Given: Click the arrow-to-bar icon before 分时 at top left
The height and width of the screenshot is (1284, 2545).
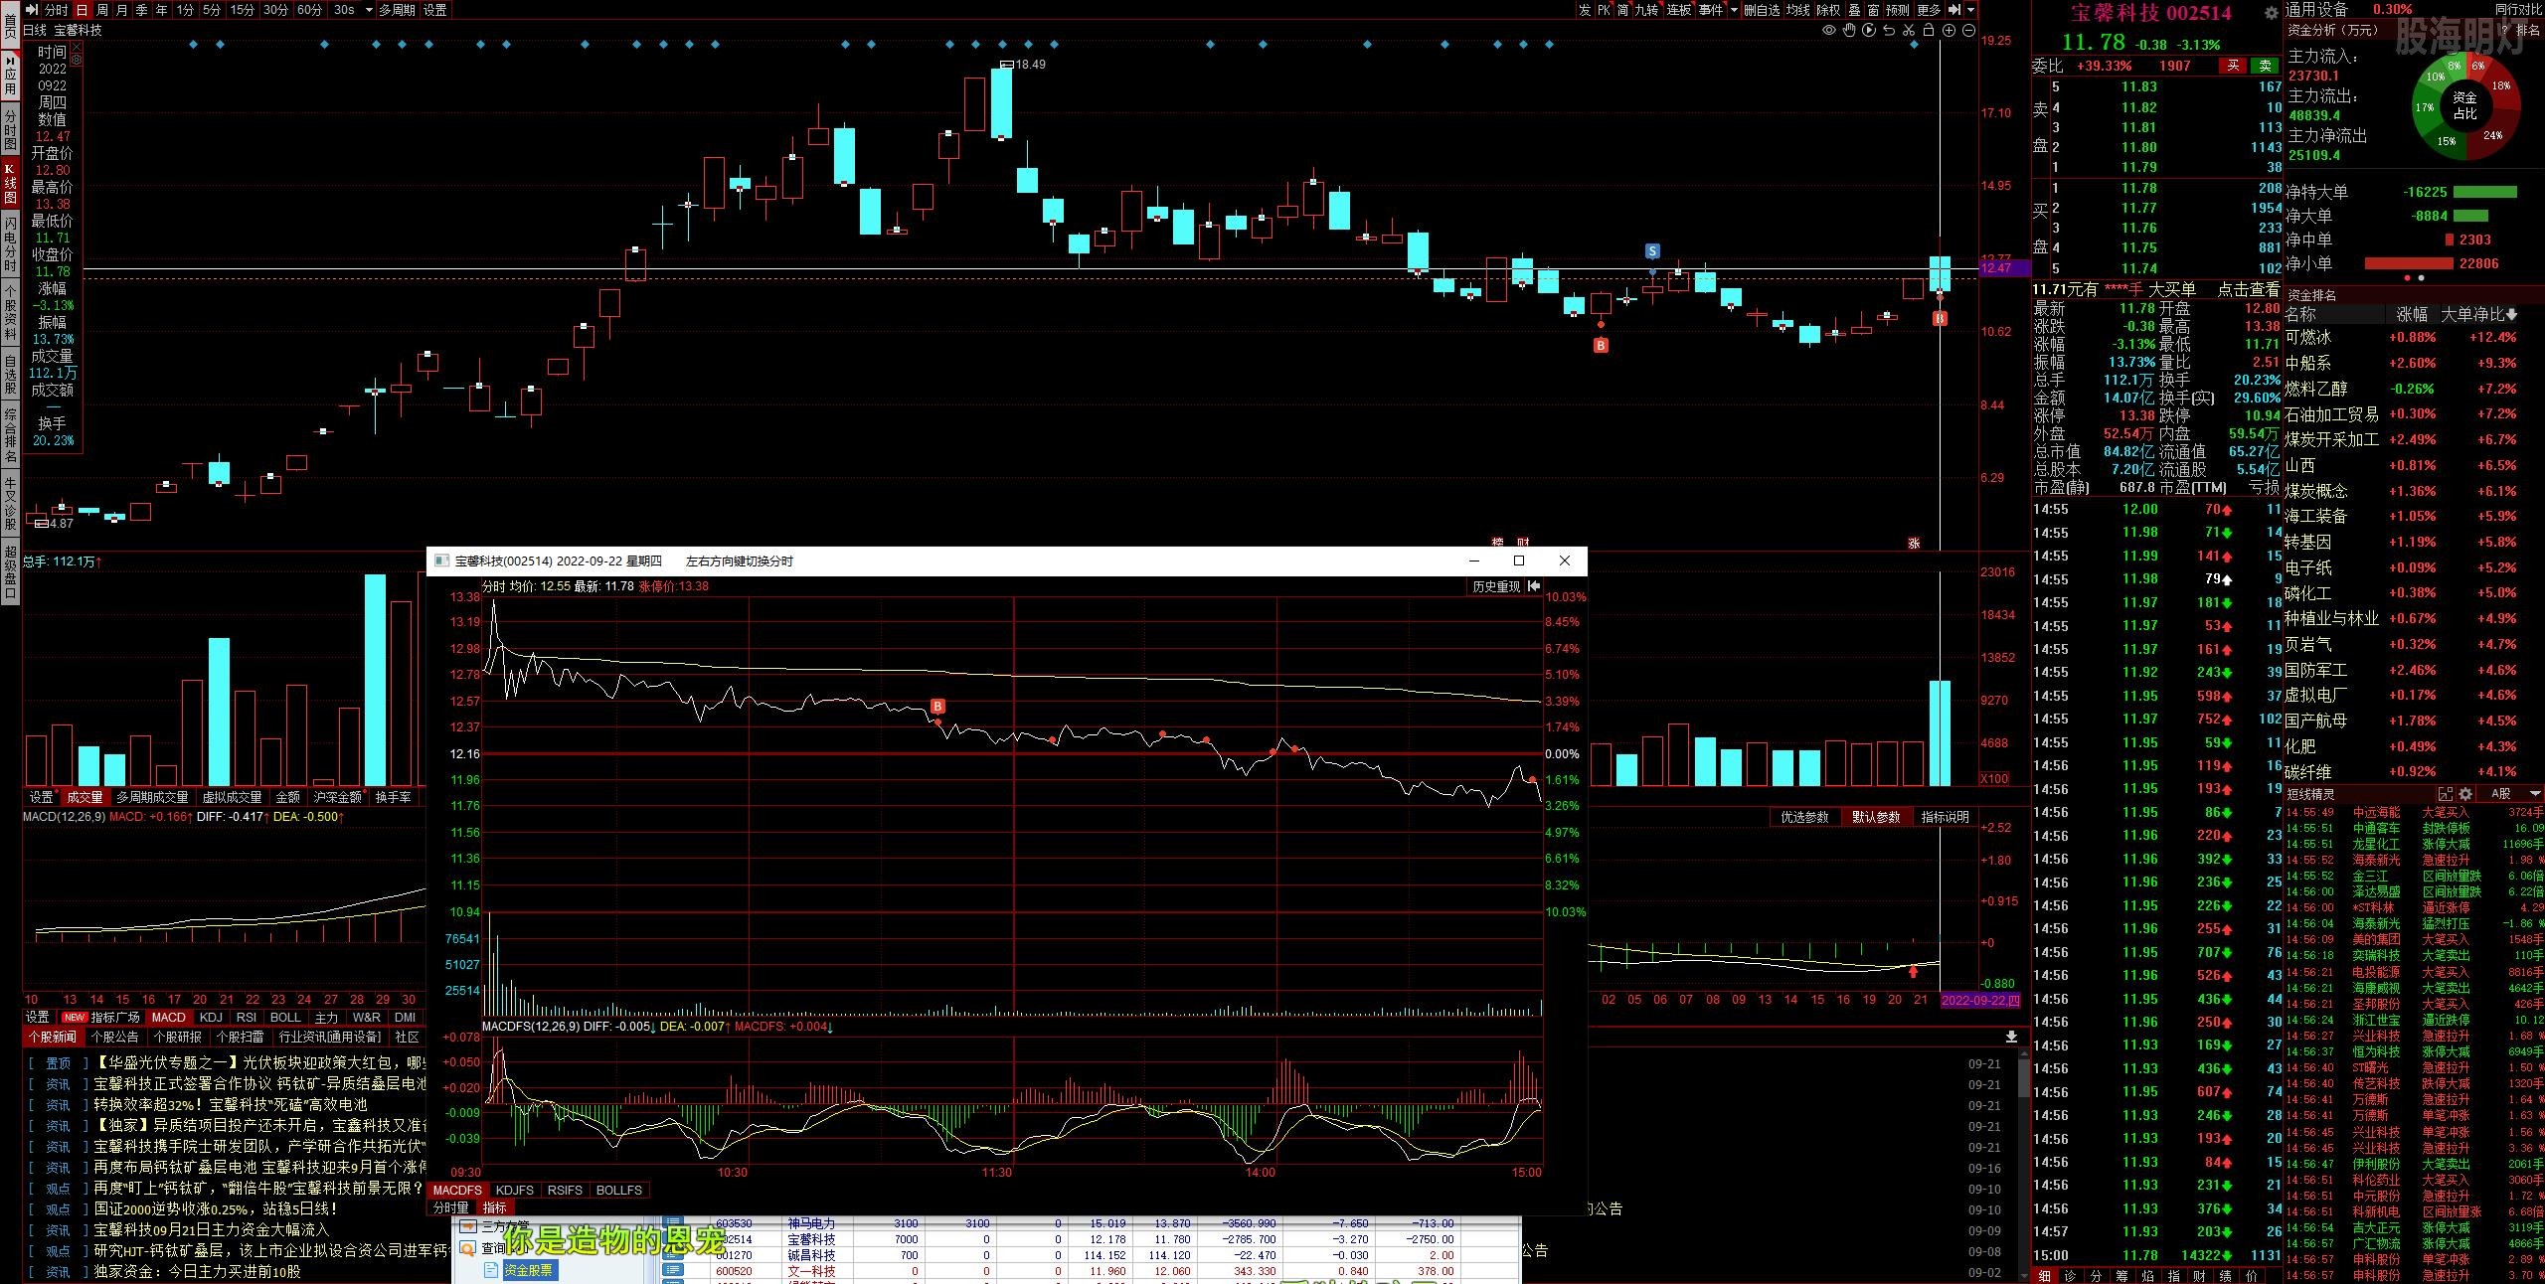Looking at the screenshot, I should click(x=31, y=10).
